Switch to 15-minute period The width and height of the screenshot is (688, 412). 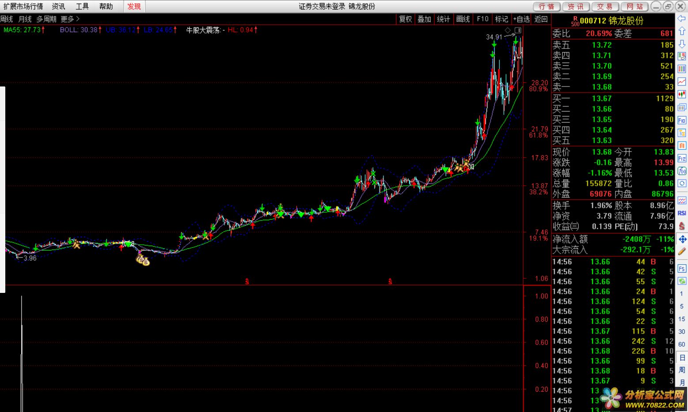pyautogui.click(x=681, y=319)
